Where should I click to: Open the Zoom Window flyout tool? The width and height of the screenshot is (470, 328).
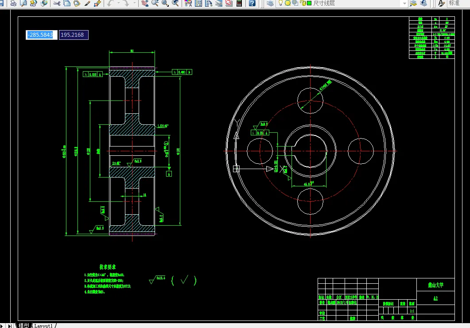(165, 3)
